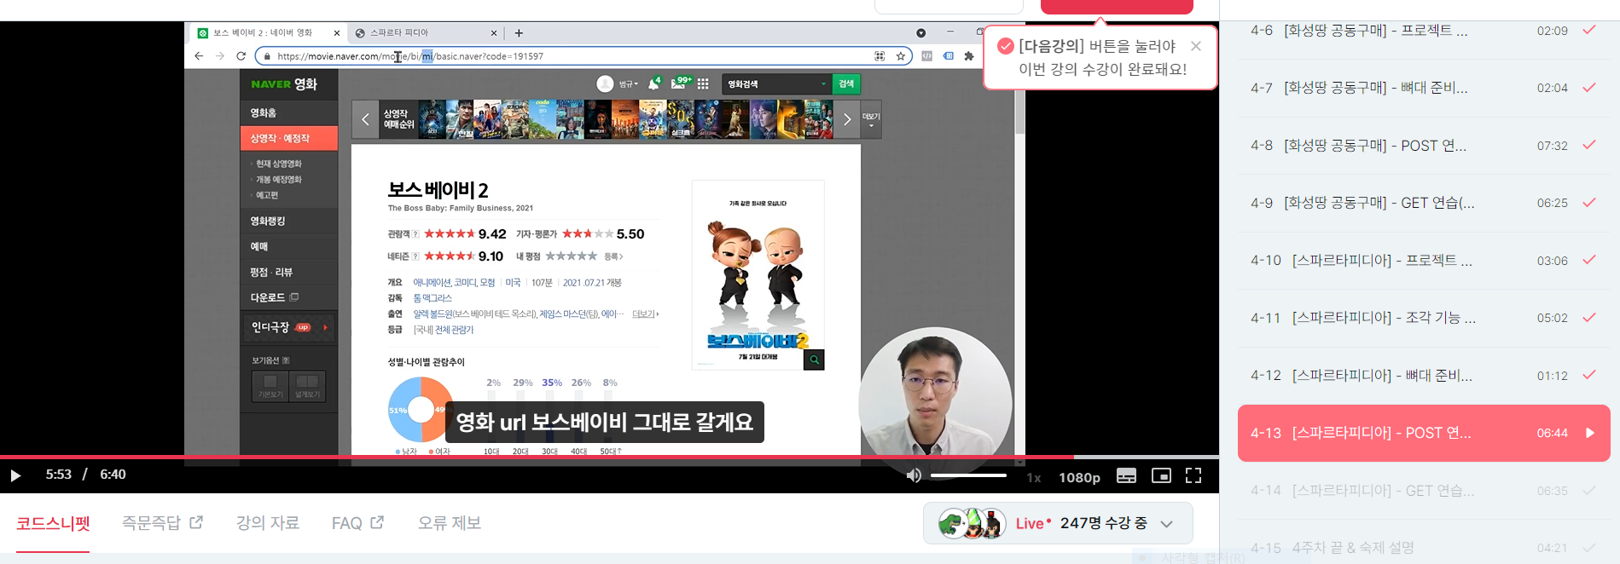The height and width of the screenshot is (564, 1620).
Task: Click the bookmark star icon in address bar
Action: (x=900, y=56)
